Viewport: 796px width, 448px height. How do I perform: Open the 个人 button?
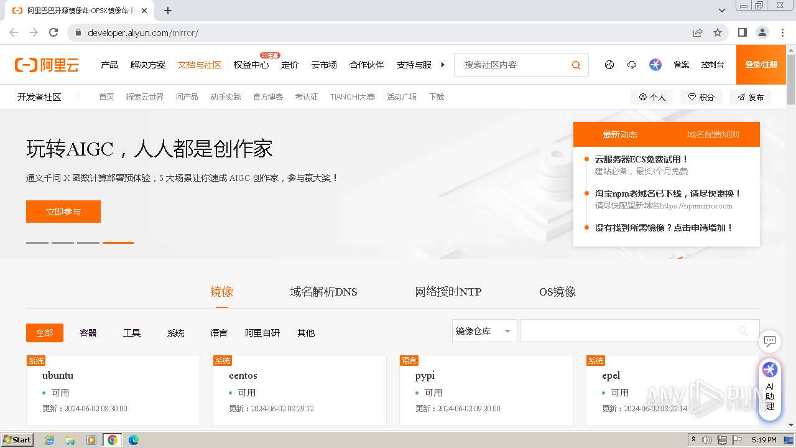tap(652, 97)
